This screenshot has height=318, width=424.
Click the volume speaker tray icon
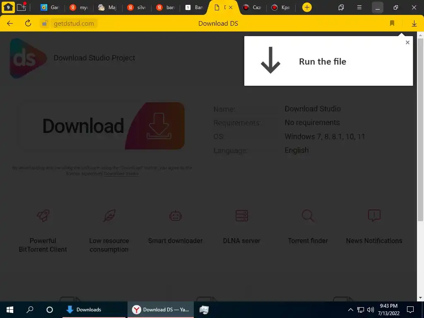pos(371,310)
